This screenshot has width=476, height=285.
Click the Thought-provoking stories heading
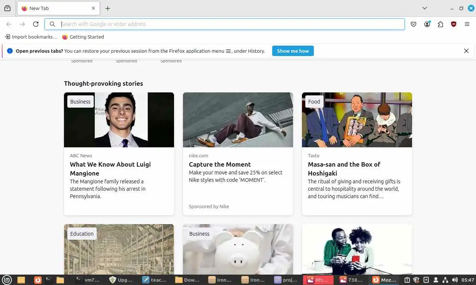(103, 83)
